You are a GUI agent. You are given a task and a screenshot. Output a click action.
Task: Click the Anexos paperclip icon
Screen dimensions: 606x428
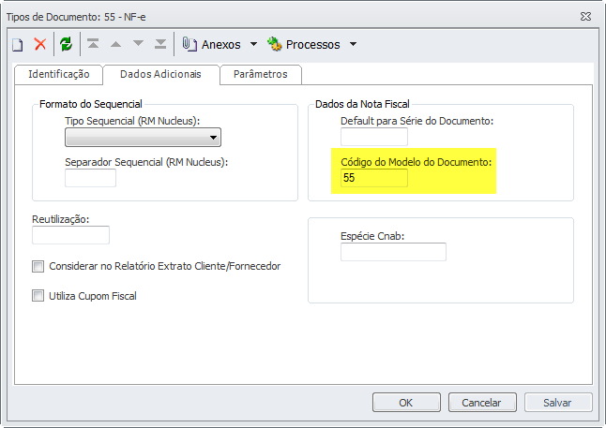(x=189, y=44)
